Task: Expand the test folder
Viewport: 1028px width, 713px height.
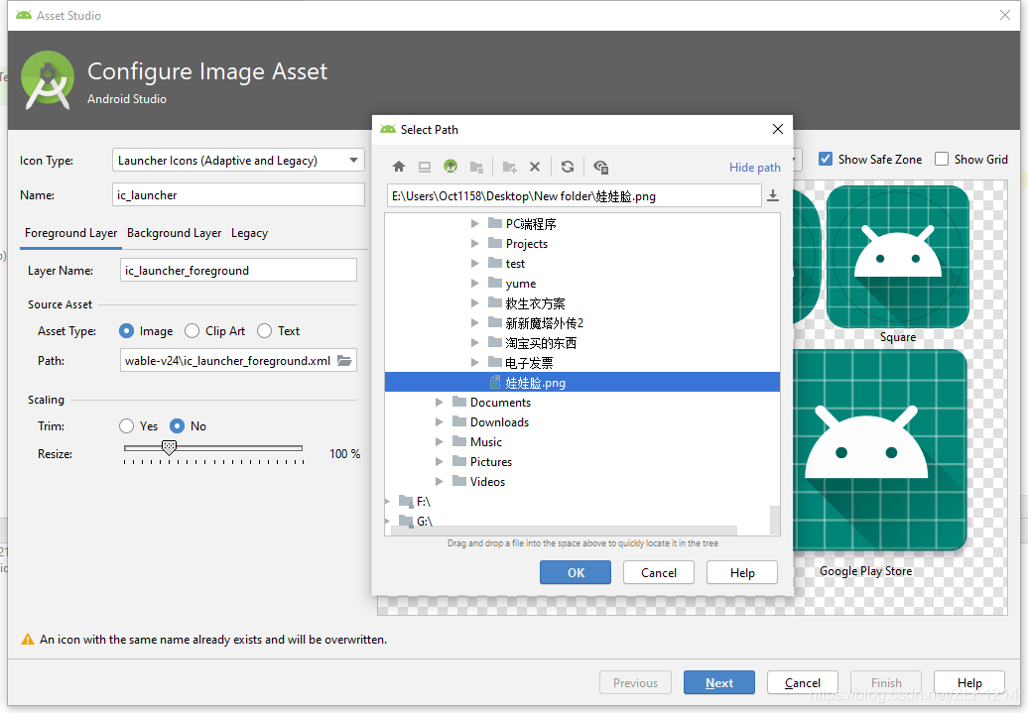Action: pyautogui.click(x=474, y=264)
